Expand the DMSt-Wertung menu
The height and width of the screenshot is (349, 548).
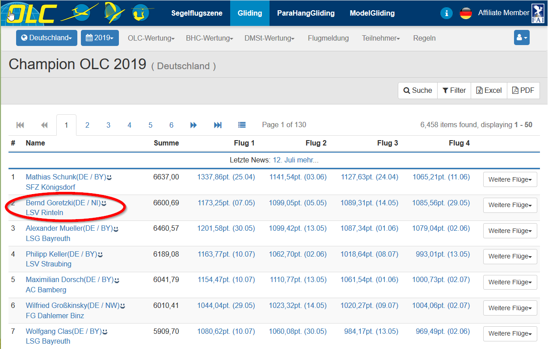(x=270, y=38)
